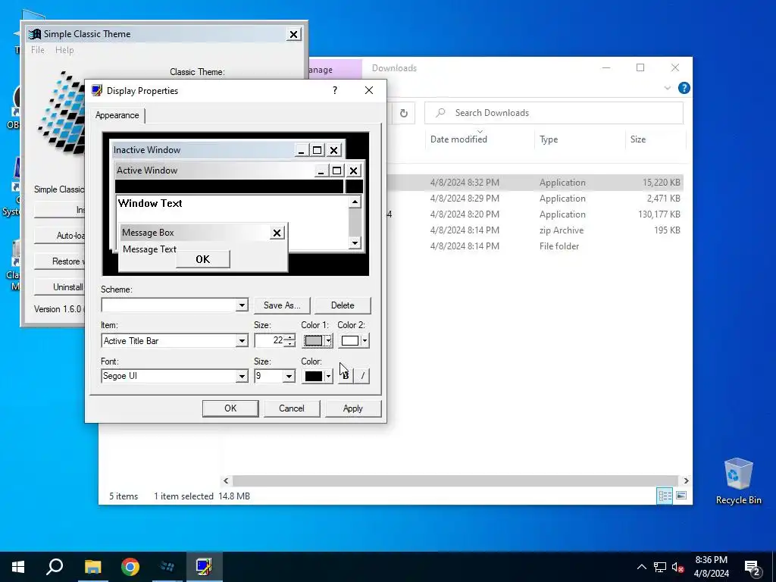Toggle the Bold font style button
The width and height of the screenshot is (776, 582).
tap(346, 376)
